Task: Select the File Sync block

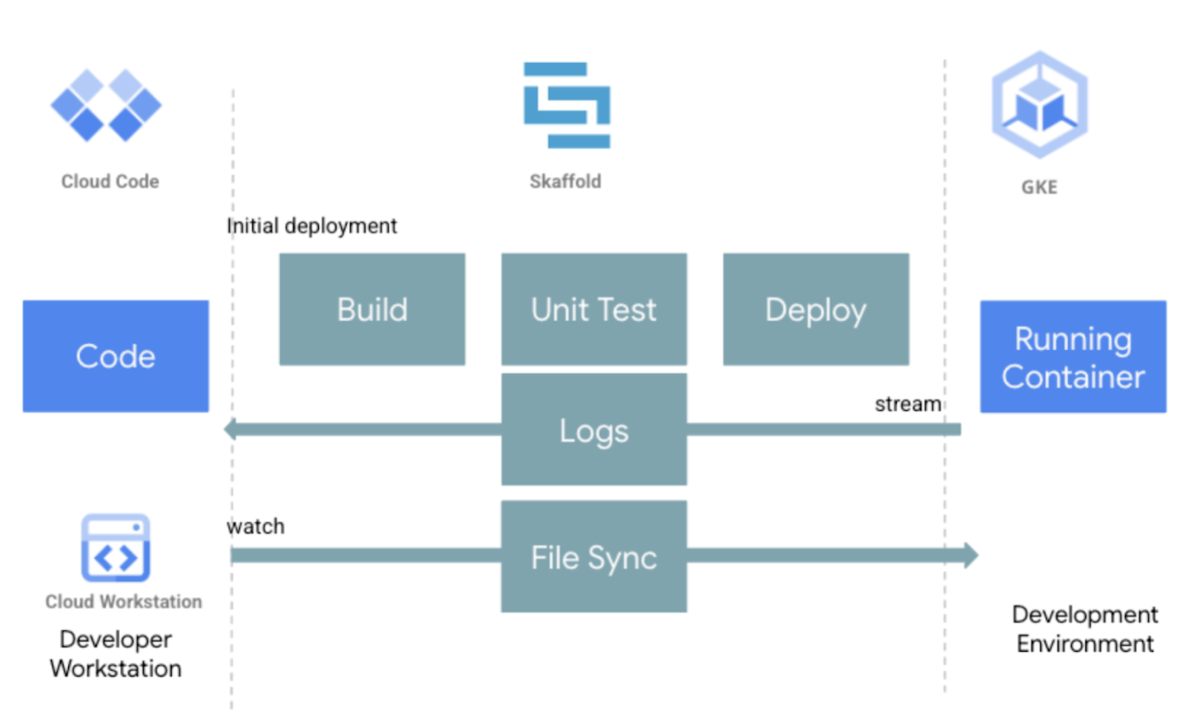Action: (593, 556)
